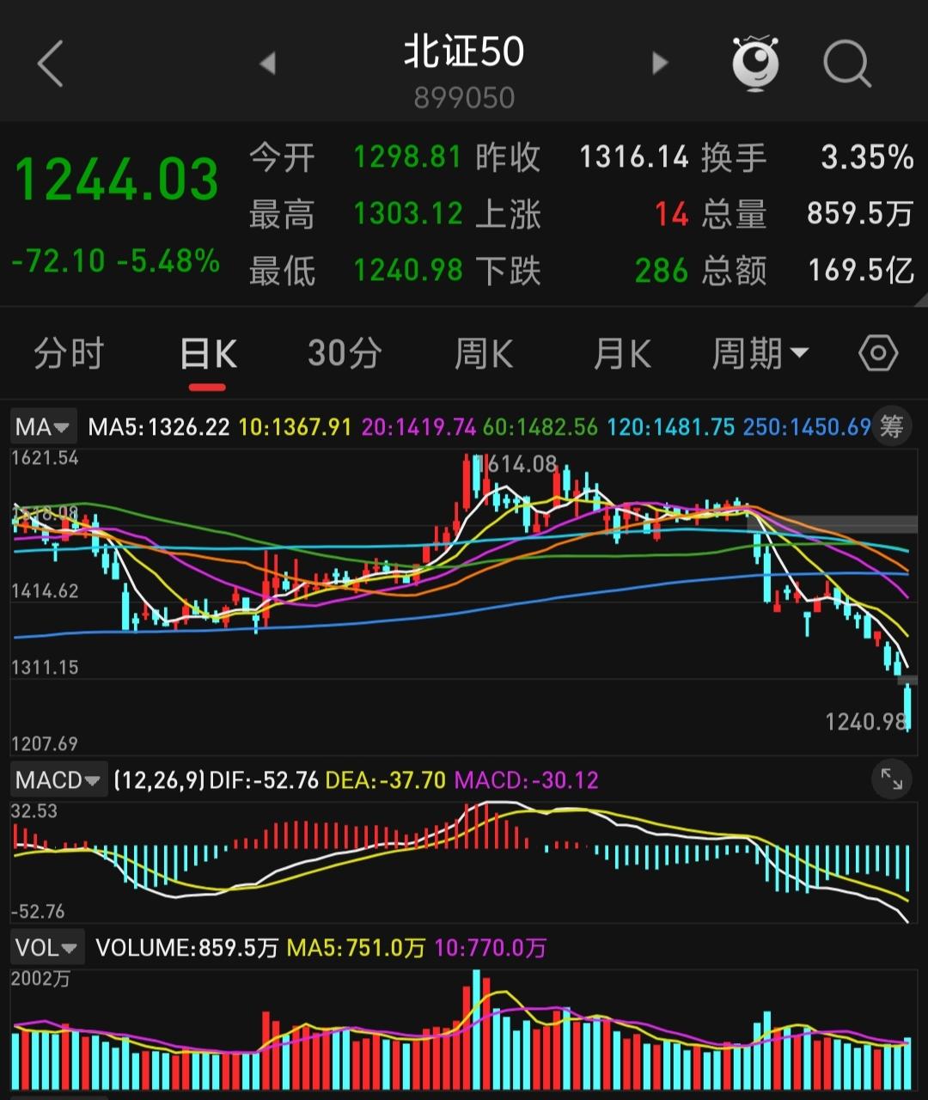The width and height of the screenshot is (928, 1100).
Task: Tap the MA20 legend value 1419.74
Action: (x=418, y=427)
